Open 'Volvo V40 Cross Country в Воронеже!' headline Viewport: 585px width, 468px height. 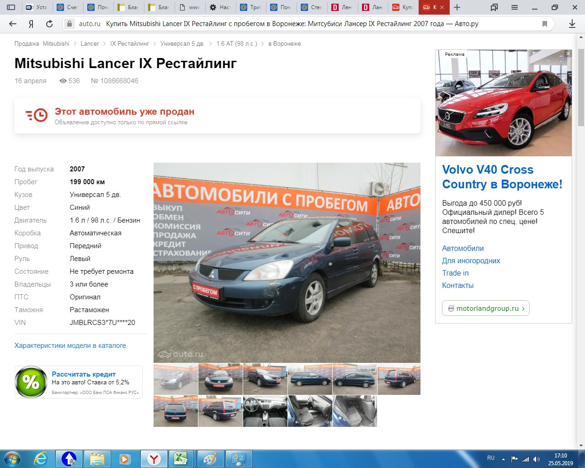pyautogui.click(x=502, y=177)
